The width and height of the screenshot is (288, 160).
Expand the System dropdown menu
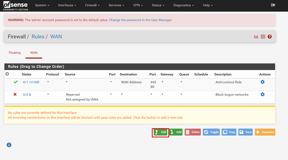(x=42, y=5)
